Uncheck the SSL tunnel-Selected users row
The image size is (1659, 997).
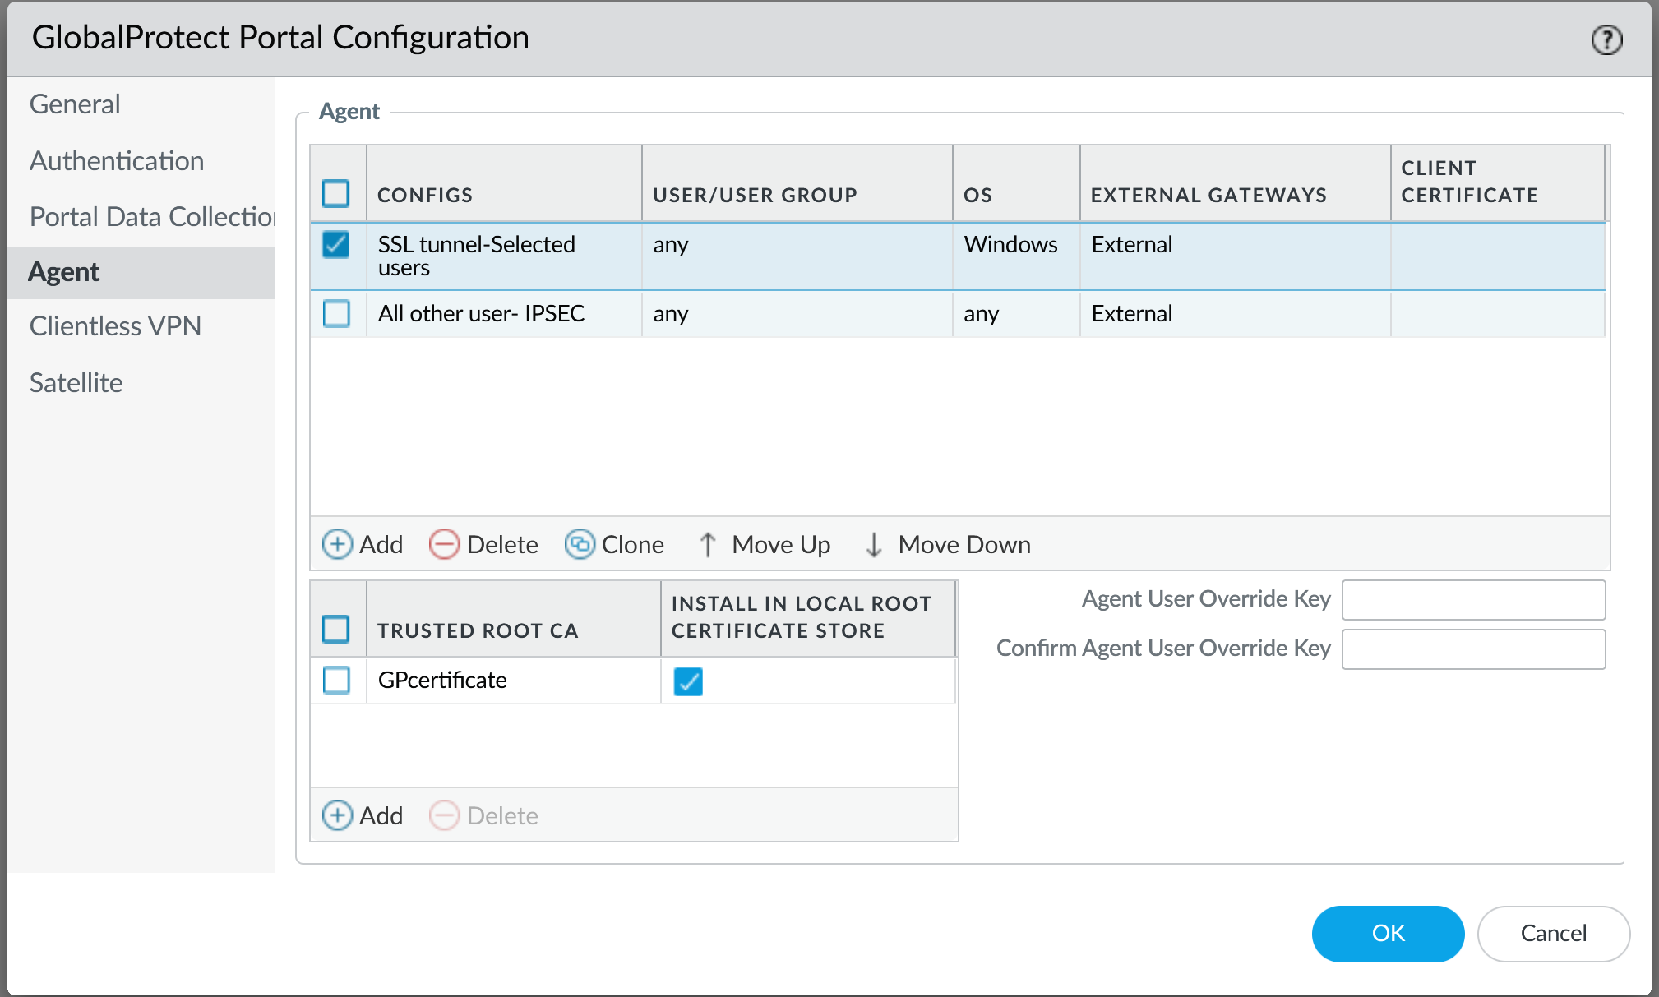[336, 244]
